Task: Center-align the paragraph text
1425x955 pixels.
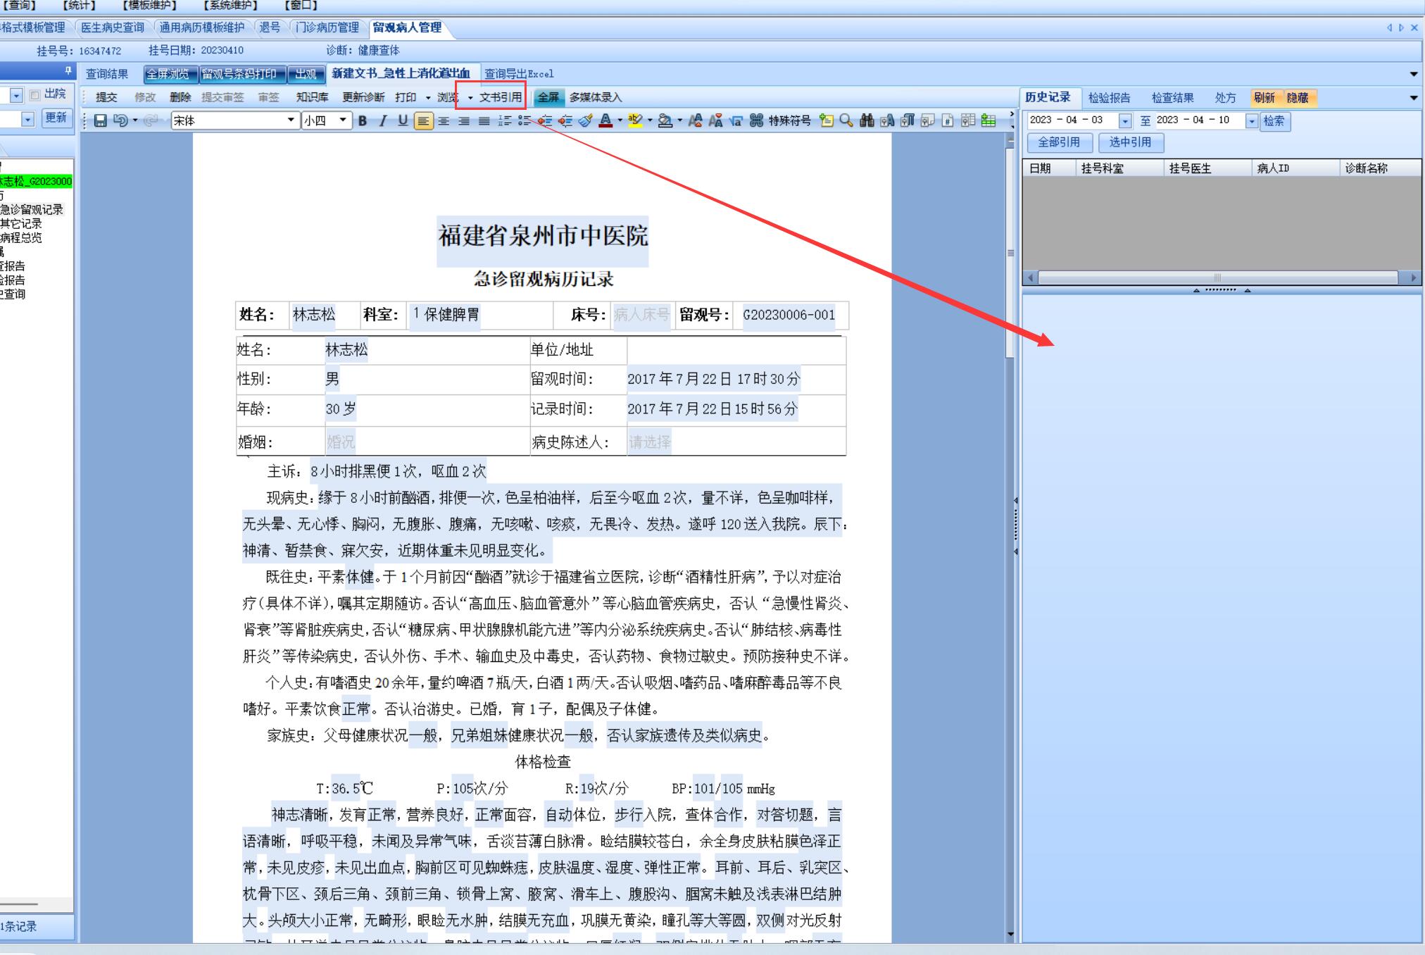Action: [x=444, y=120]
